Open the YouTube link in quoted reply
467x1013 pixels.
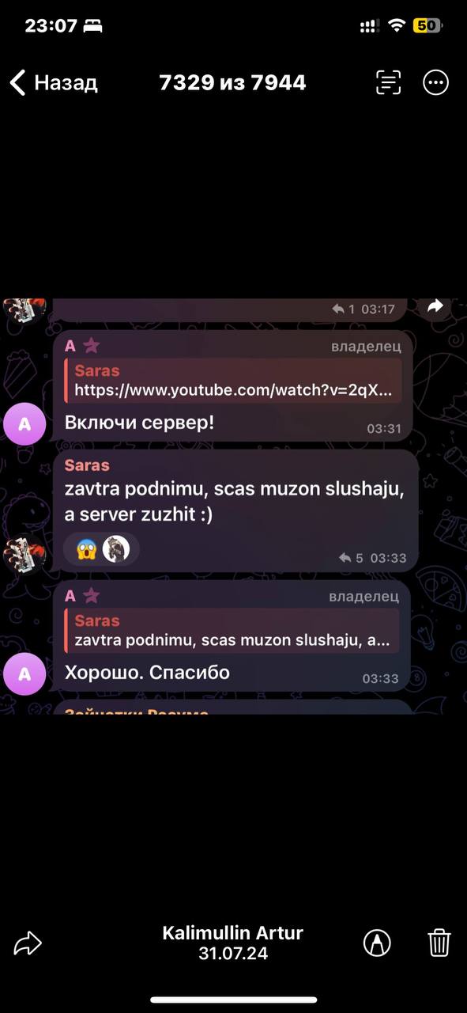click(x=233, y=390)
